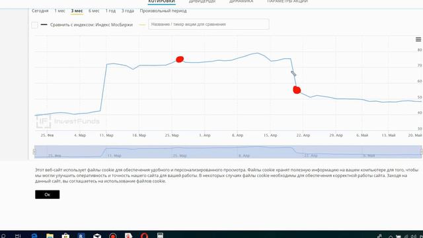Click the taskbar search icon
Screen dimensions: 423x238
[x=3, y=236]
